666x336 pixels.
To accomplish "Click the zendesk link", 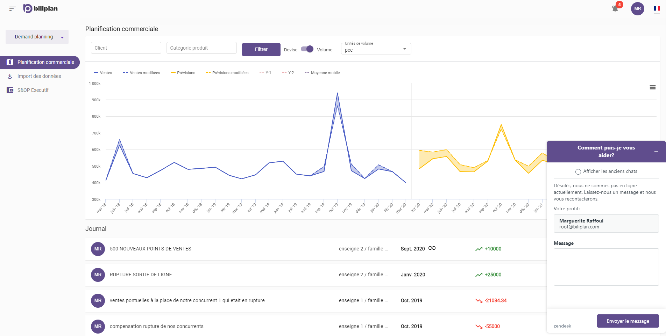I will tap(562, 326).
